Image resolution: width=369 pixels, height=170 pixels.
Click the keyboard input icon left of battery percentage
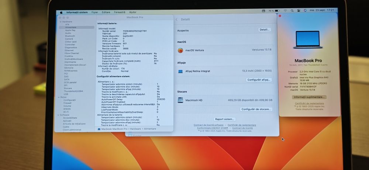263,11
